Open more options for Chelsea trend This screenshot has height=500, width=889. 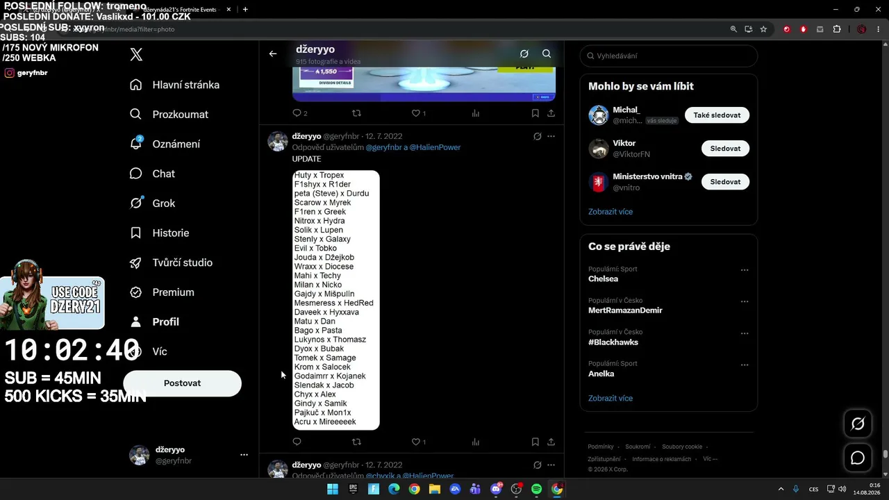click(745, 270)
